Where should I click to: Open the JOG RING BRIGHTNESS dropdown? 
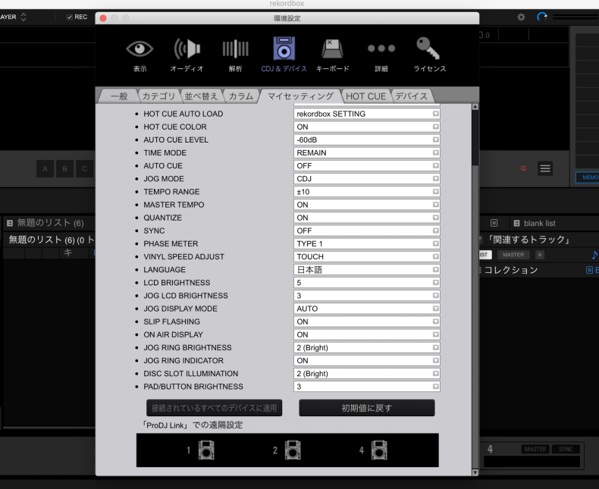point(367,348)
